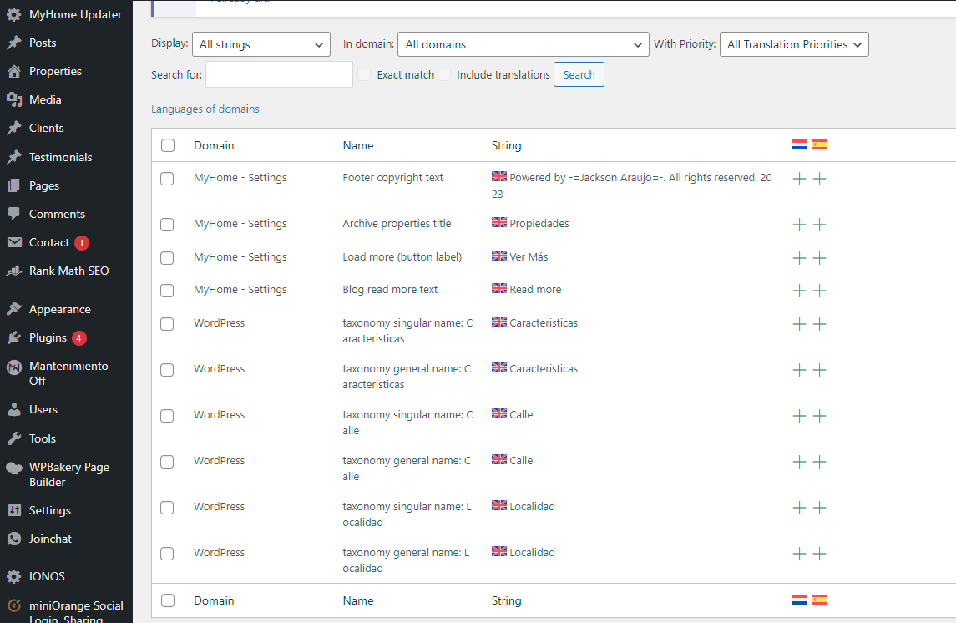The height and width of the screenshot is (623, 956).
Task: Click the Spanish flag in table header
Action: pos(819,144)
